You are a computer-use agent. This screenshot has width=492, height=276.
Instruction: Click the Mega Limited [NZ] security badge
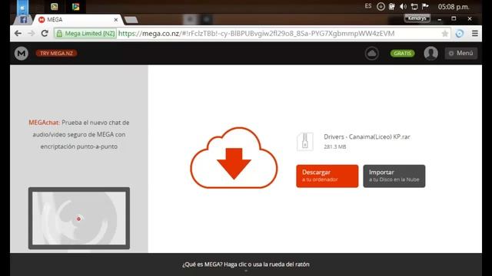[85, 34]
